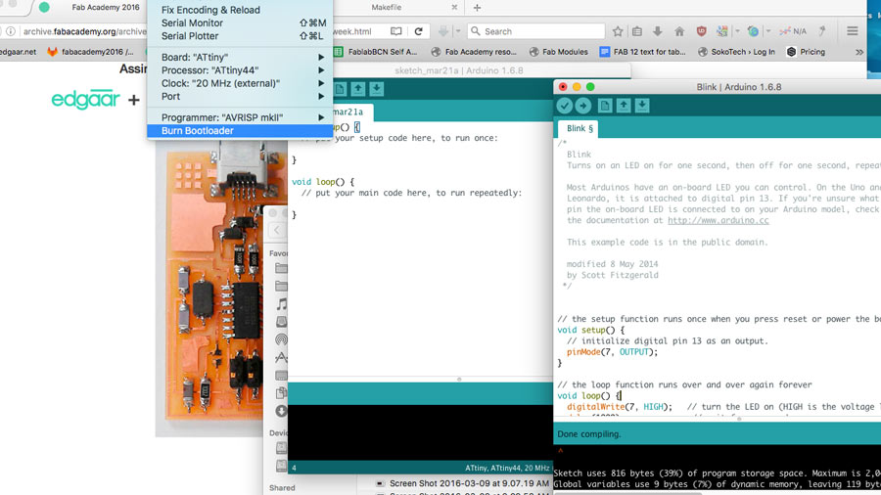Click globe extension icon in Firefox toolbar
The height and width of the screenshot is (495, 881).
(x=754, y=31)
